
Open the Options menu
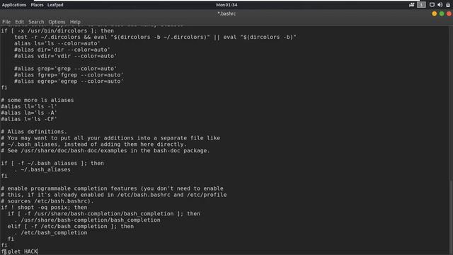(x=57, y=22)
